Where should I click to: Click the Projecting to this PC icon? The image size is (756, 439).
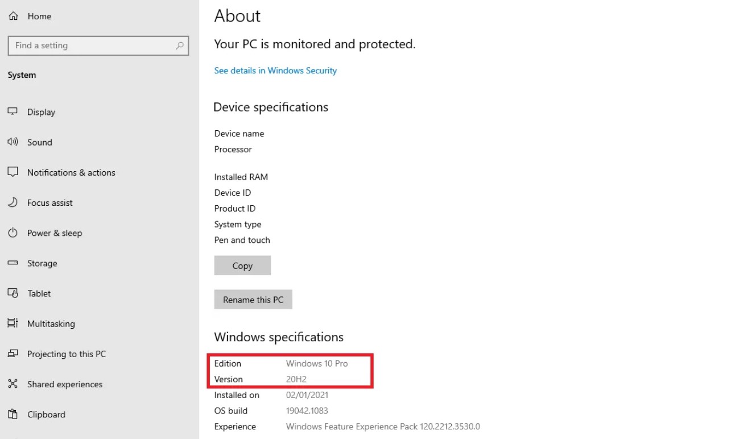pos(13,354)
